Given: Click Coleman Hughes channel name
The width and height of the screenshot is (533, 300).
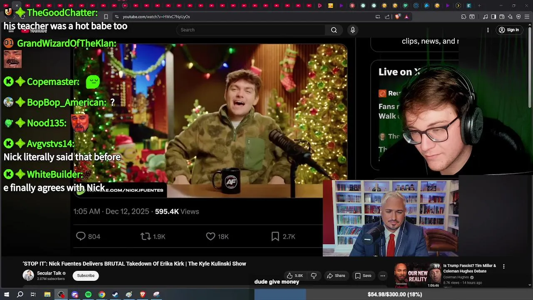Looking at the screenshot, I should (456, 277).
